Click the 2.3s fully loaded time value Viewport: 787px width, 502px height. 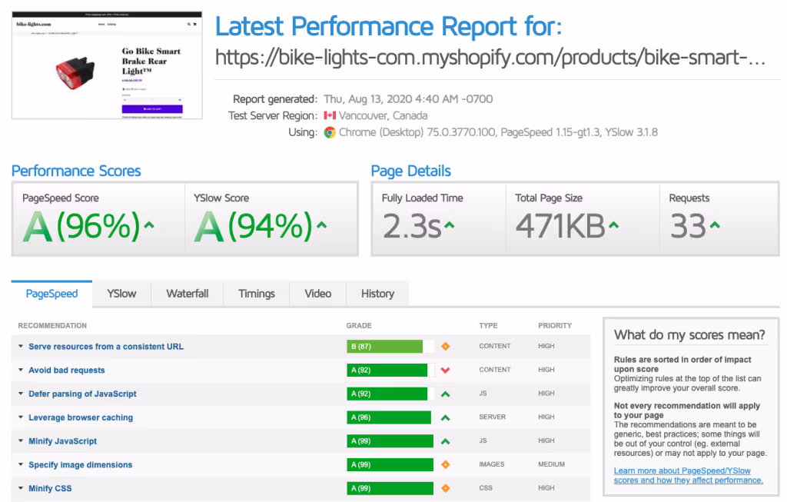coord(412,226)
